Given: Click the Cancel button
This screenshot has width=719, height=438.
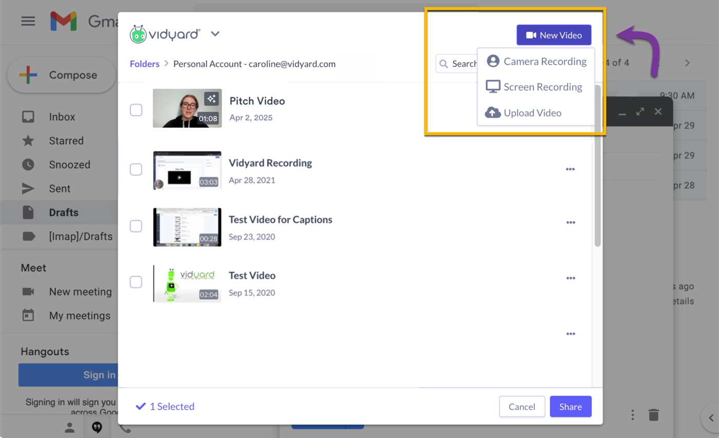Looking at the screenshot, I should (x=522, y=407).
